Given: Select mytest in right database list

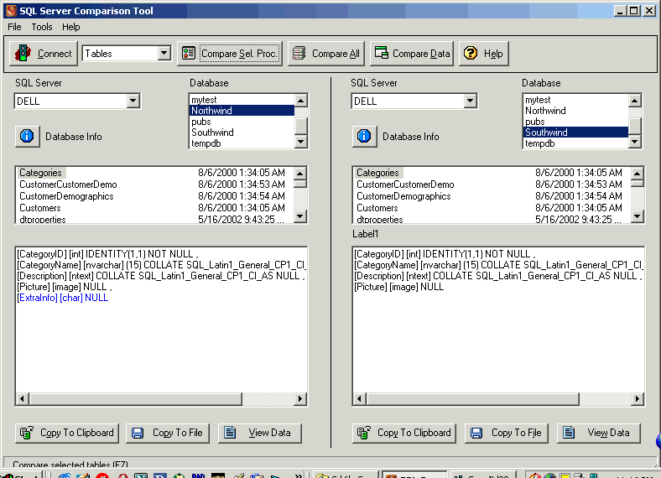Looking at the screenshot, I should [x=575, y=100].
